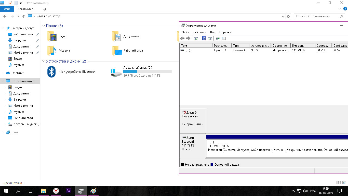
Task: Switch РУС input language indicator
Action: [x=313, y=191]
